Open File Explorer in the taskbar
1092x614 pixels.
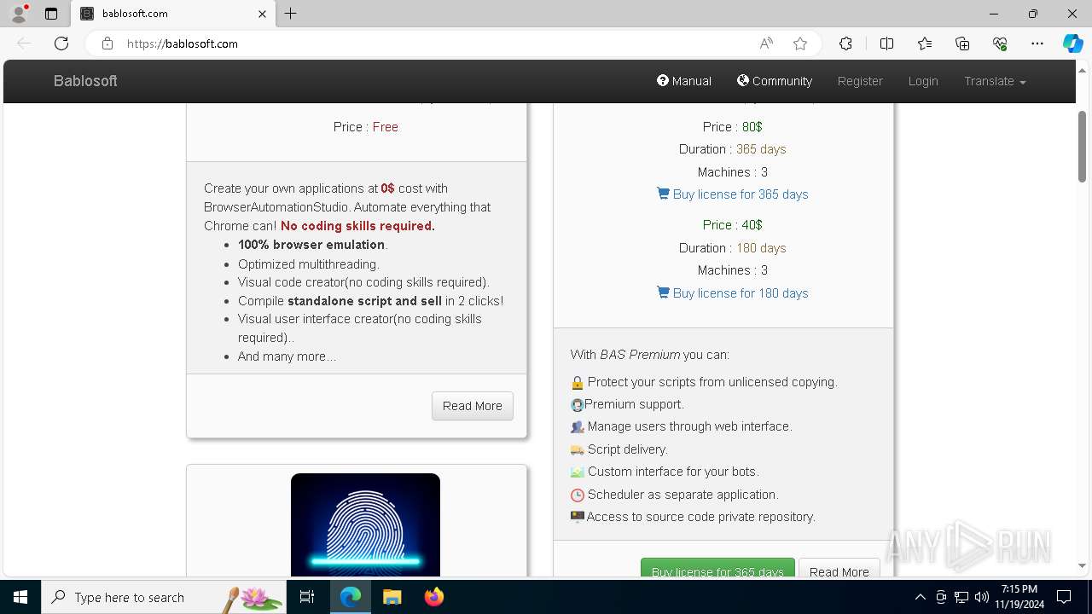[392, 597]
